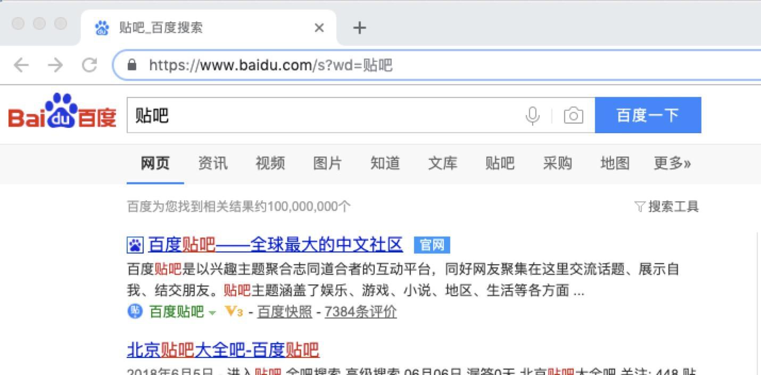This screenshot has height=375, width=761.
Task: Switch to the 资讯 tab
Action: pos(213,163)
